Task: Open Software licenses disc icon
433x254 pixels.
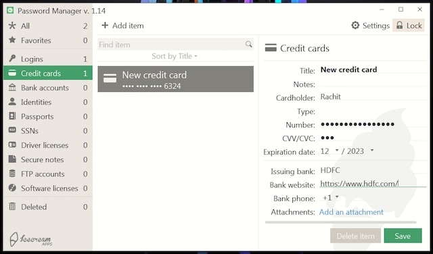Action: pos(12,188)
